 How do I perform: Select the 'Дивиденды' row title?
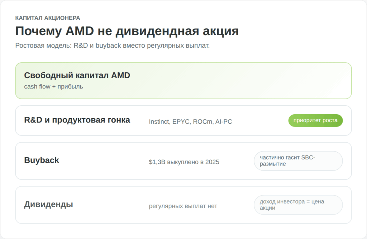tap(48, 204)
